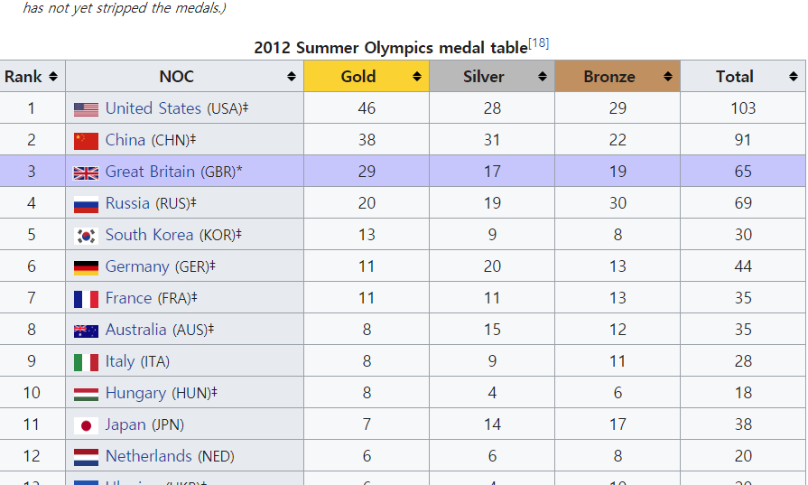The image size is (808, 485).
Task: Click the Australia flag icon
Action: (x=86, y=331)
